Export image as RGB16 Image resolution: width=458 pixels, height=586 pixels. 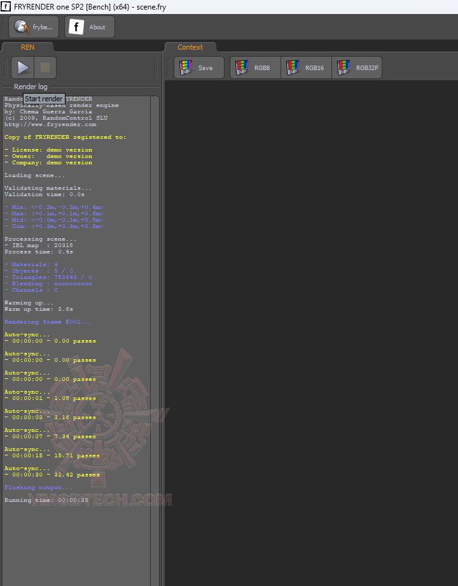[306, 68]
